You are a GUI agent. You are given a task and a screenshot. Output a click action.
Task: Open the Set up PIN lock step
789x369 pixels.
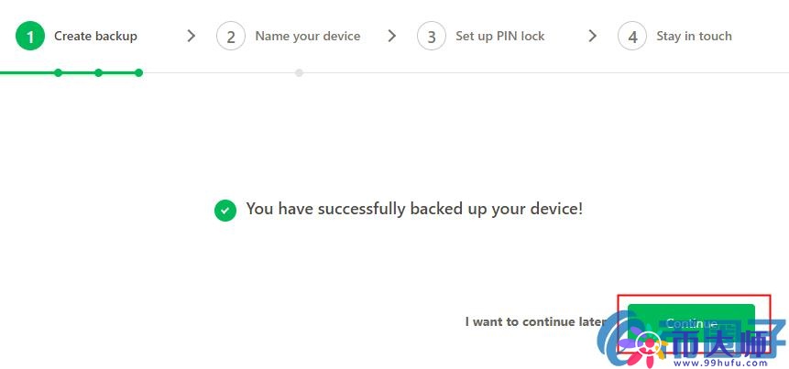[499, 37]
